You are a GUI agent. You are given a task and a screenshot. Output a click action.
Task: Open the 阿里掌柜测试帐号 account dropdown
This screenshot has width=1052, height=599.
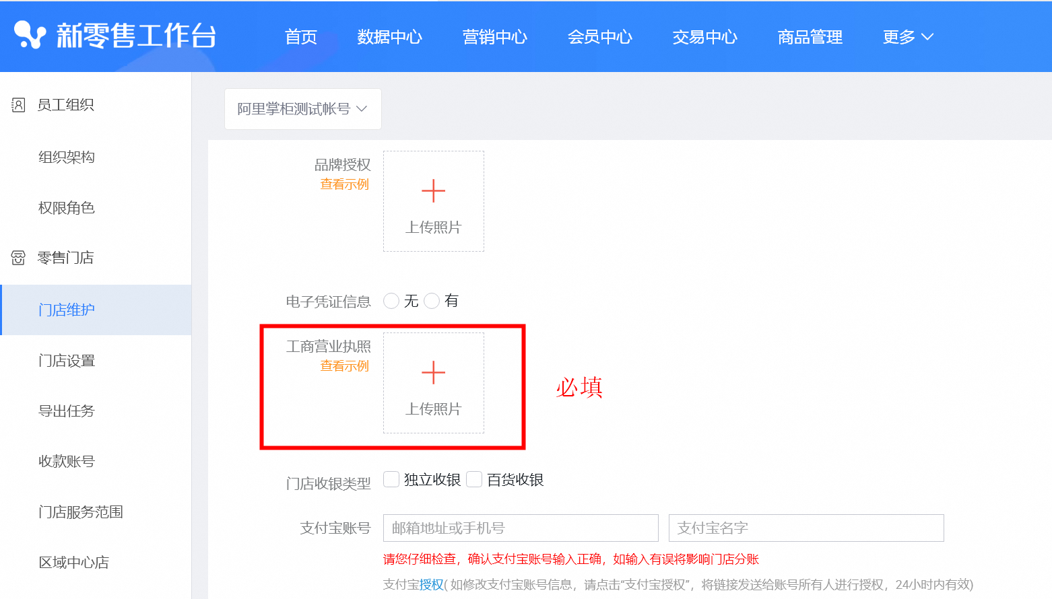pyautogui.click(x=302, y=109)
